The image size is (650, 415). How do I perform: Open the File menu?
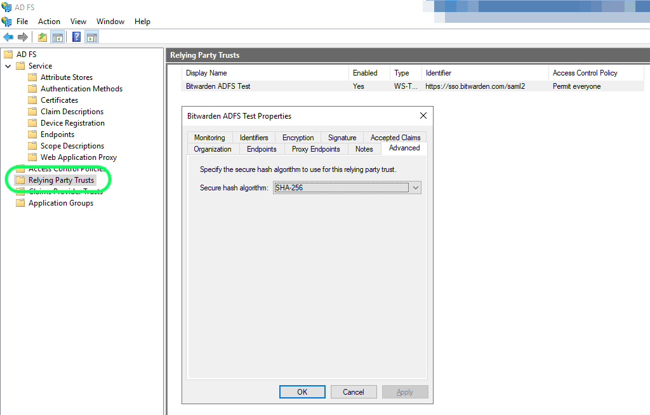(x=22, y=22)
